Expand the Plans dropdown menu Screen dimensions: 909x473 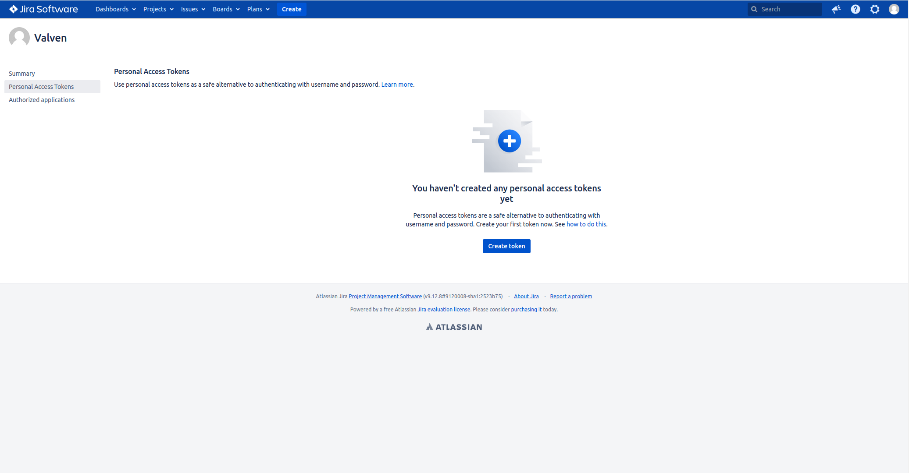(x=258, y=9)
